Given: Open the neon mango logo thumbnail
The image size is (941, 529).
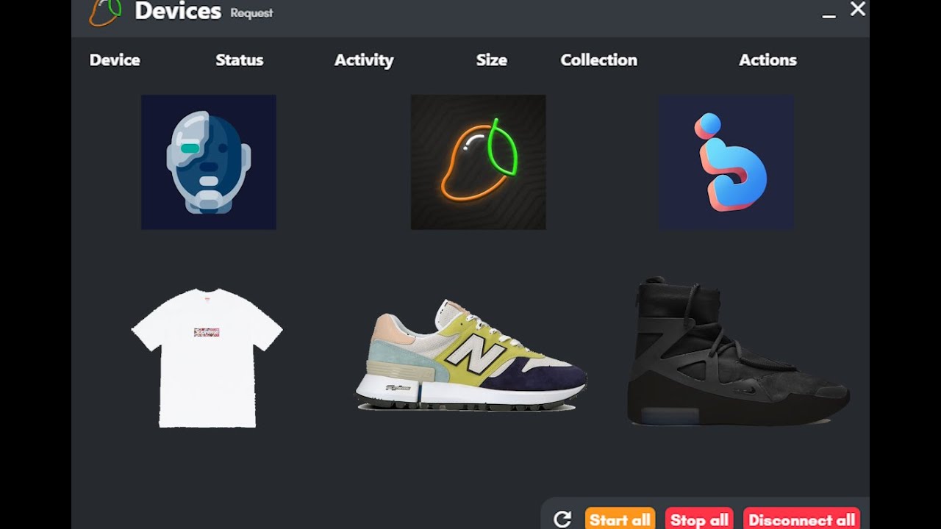Looking at the screenshot, I should click(478, 162).
